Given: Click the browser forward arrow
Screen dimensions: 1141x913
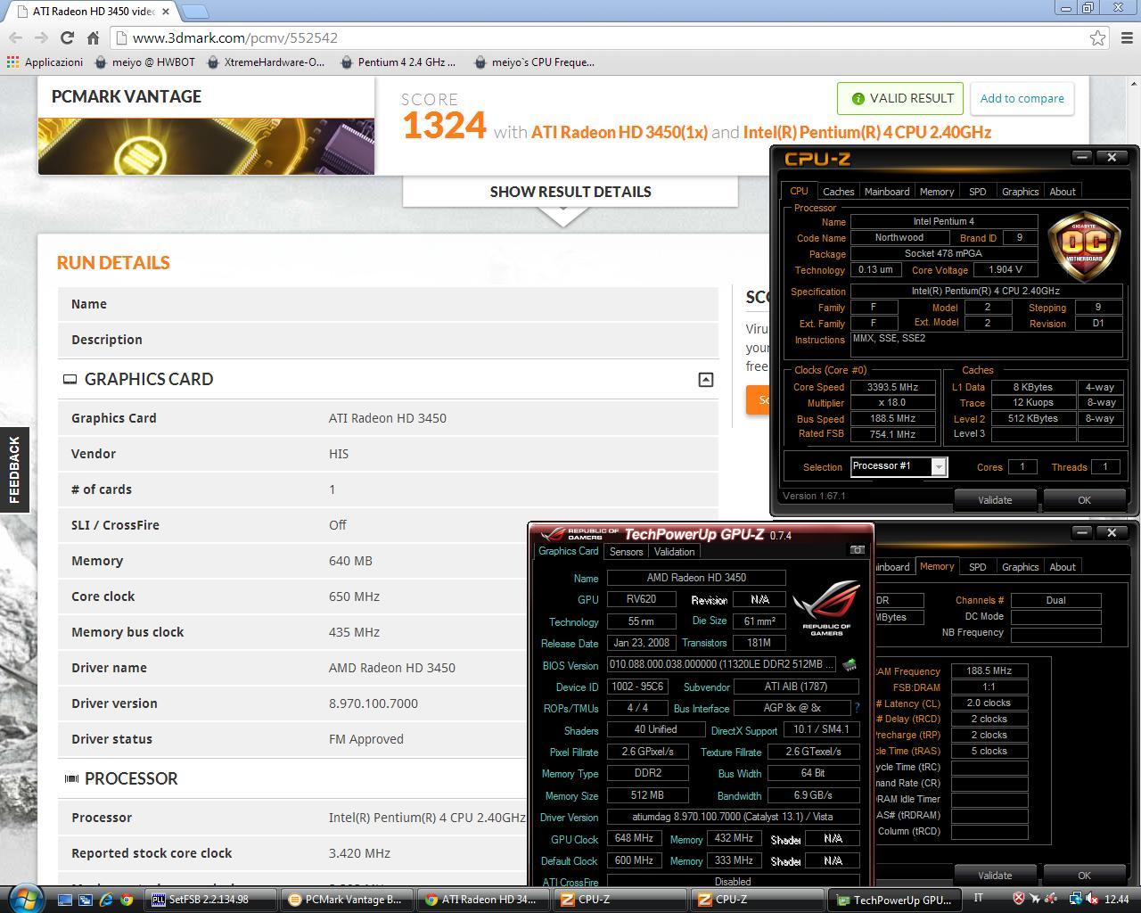Looking at the screenshot, I should point(41,37).
